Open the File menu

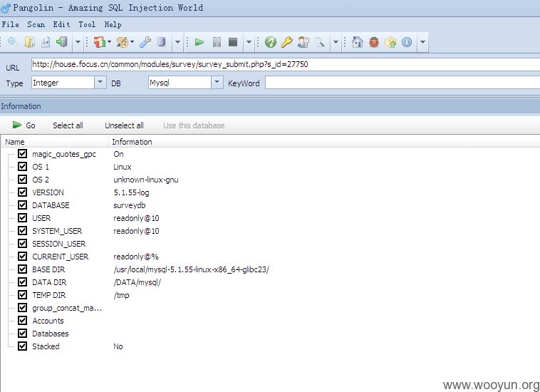(x=11, y=24)
